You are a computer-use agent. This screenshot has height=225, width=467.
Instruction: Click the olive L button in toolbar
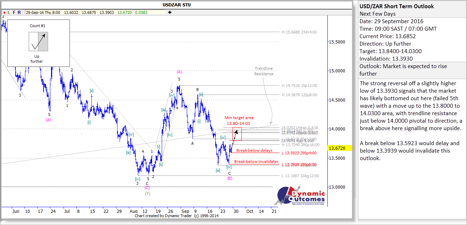9,12
